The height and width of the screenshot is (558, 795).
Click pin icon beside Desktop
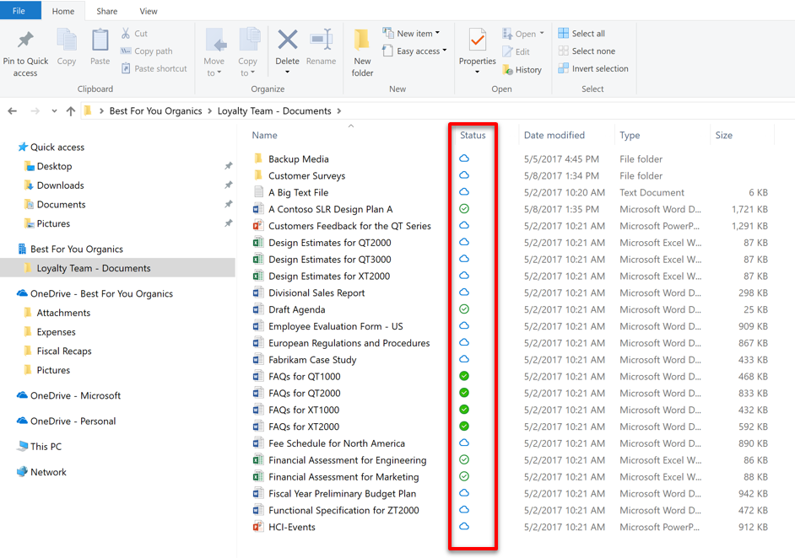coord(229,166)
